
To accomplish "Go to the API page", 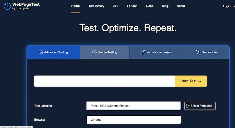I will point(115,6).
